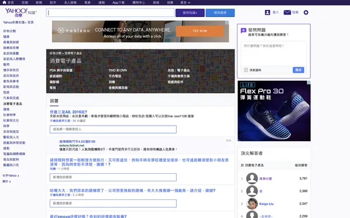The width and height of the screenshot is (350, 218).
Task: Click the 成為第一個解答的人 answer field
Action: (x=113, y=129)
